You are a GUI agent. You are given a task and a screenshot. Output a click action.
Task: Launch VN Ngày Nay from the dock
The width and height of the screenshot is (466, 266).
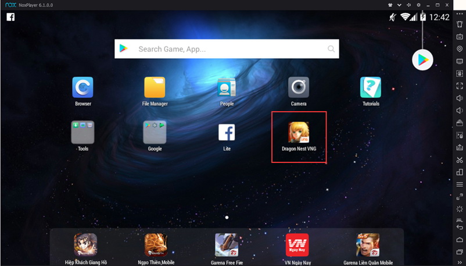(297, 245)
